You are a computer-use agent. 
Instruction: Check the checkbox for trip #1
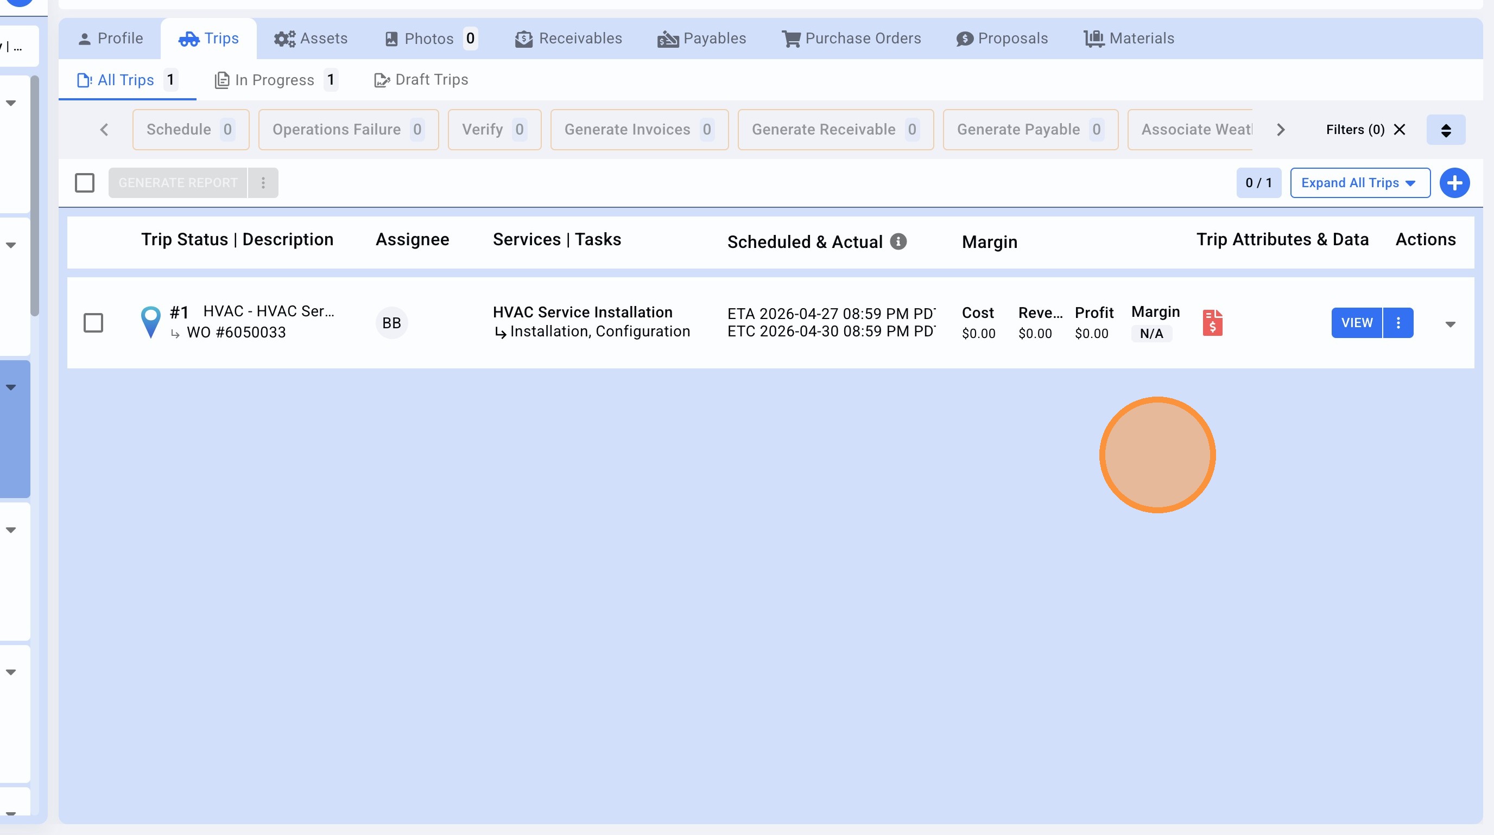click(x=93, y=323)
